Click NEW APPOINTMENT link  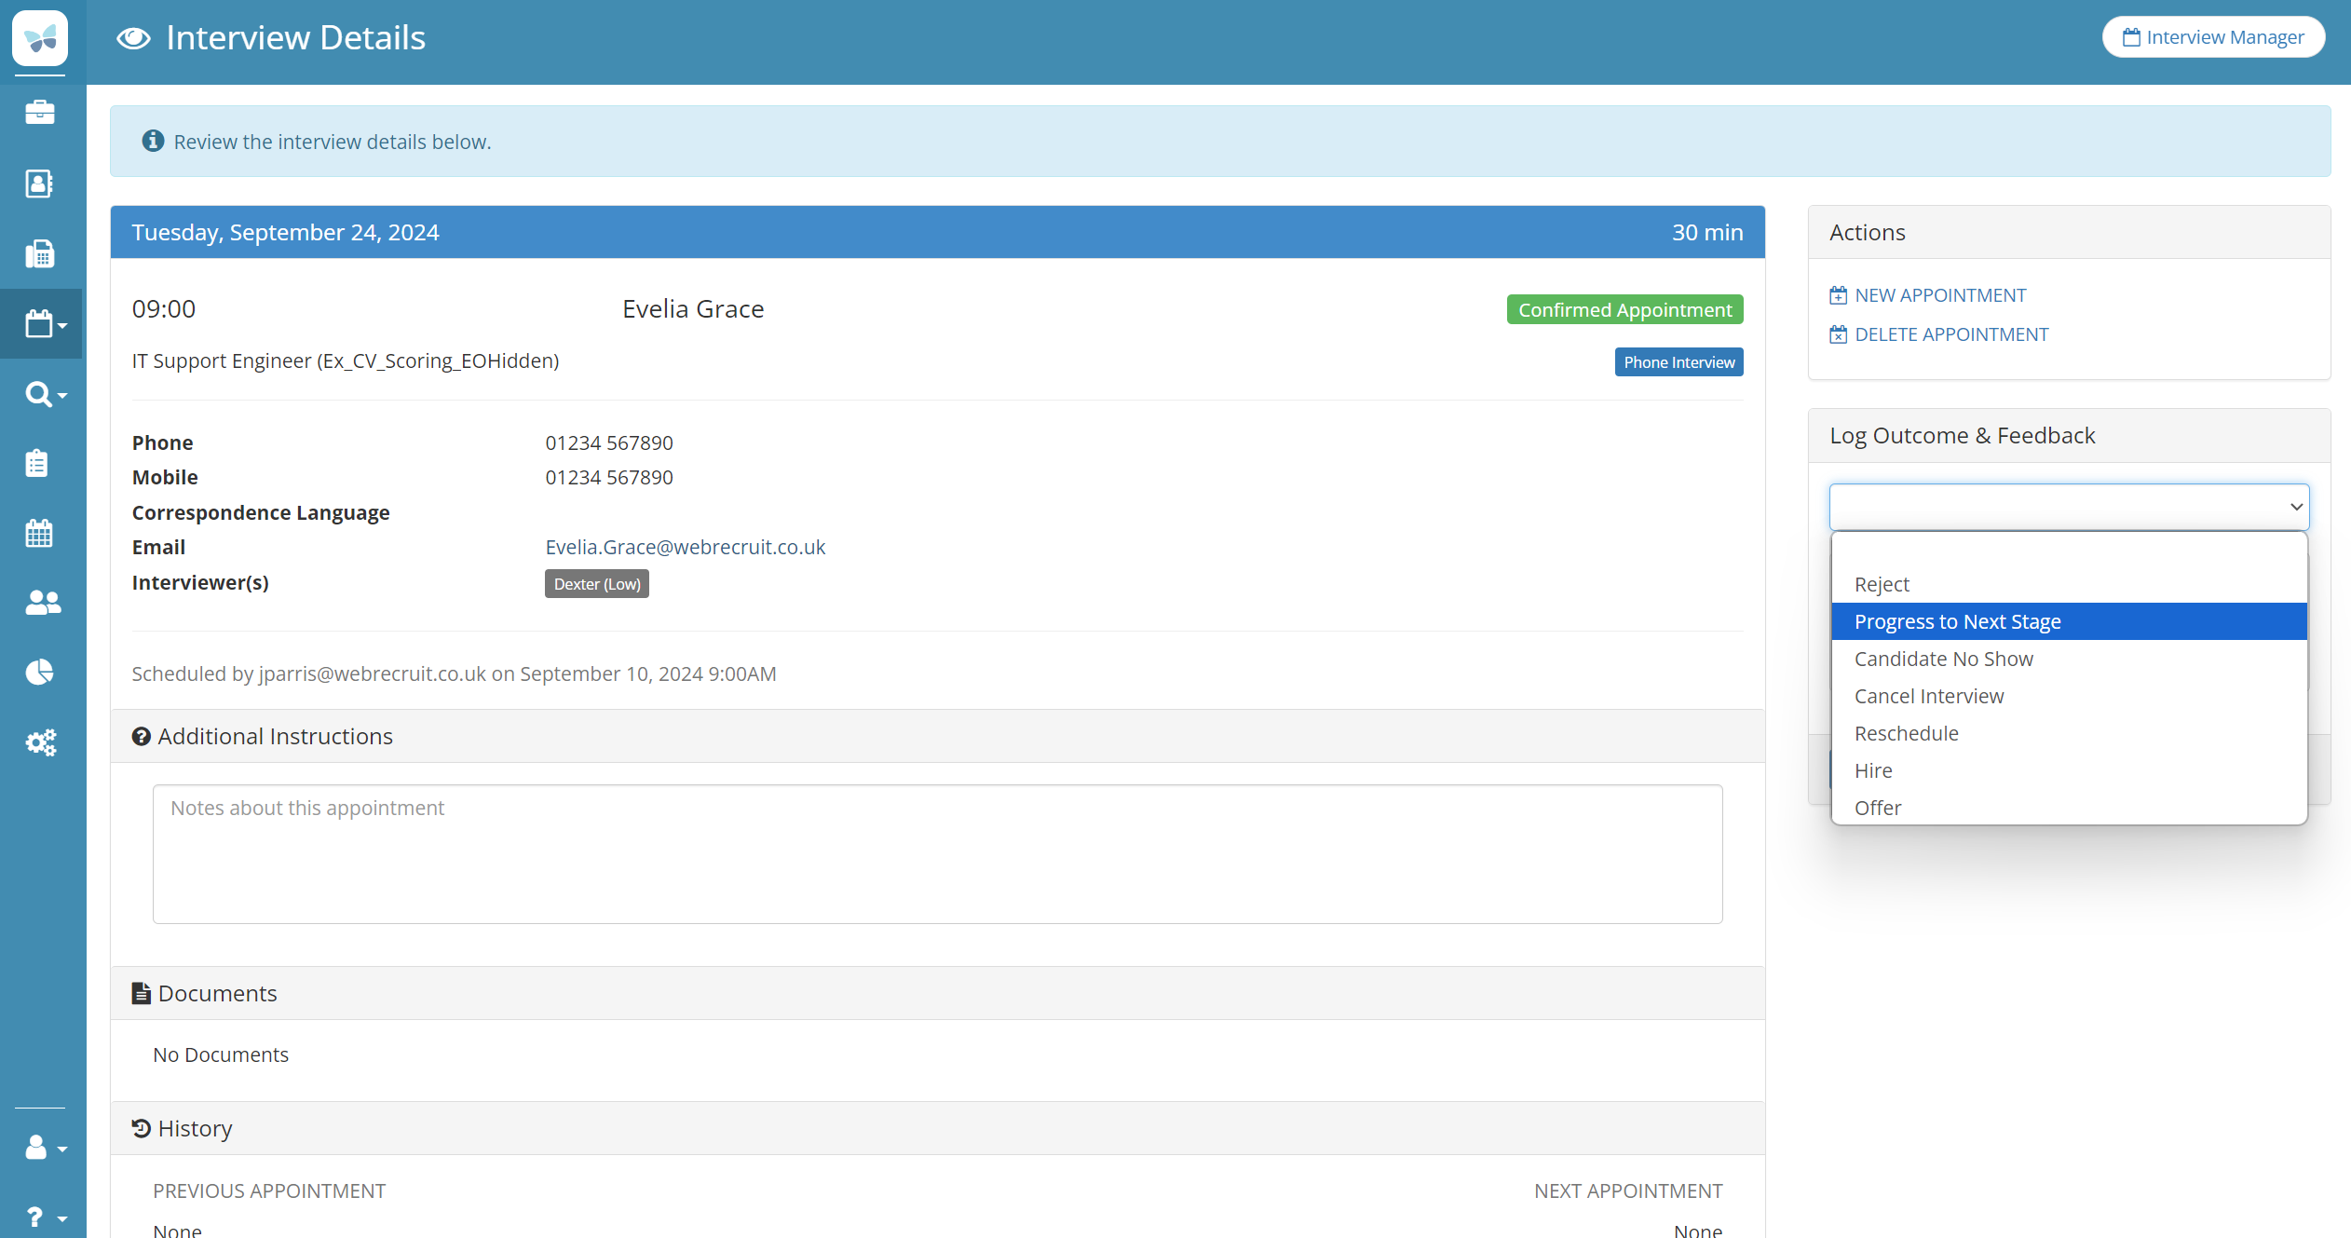(x=1939, y=295)
